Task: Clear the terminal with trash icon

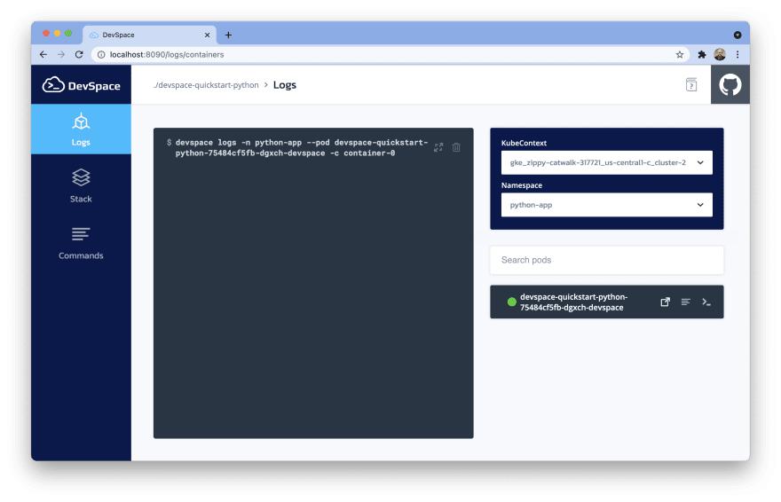Action: (x=456, y=147)
